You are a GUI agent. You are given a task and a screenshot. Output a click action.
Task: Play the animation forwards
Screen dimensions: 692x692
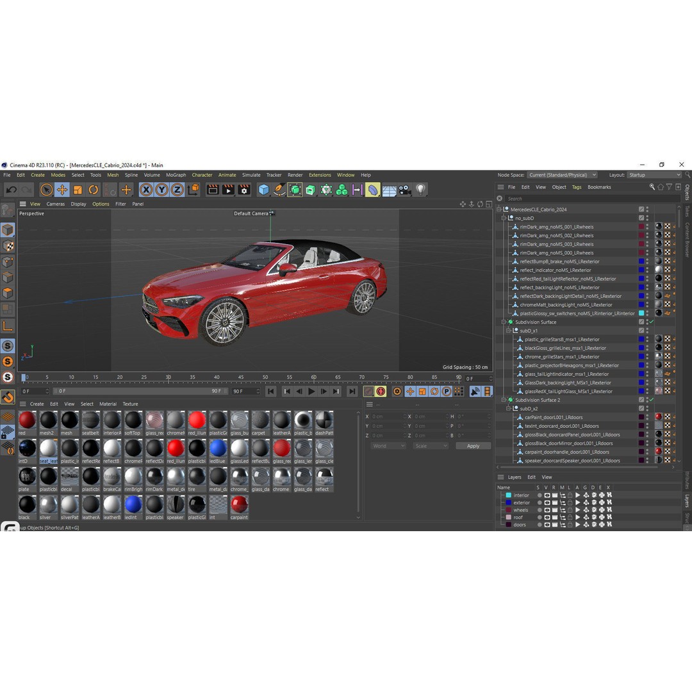tap(311, 391)
